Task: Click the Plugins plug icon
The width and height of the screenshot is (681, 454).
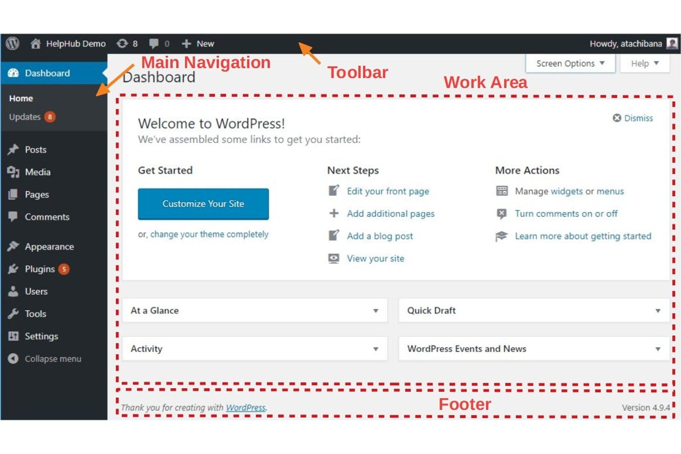Action: tap(13, 269)
